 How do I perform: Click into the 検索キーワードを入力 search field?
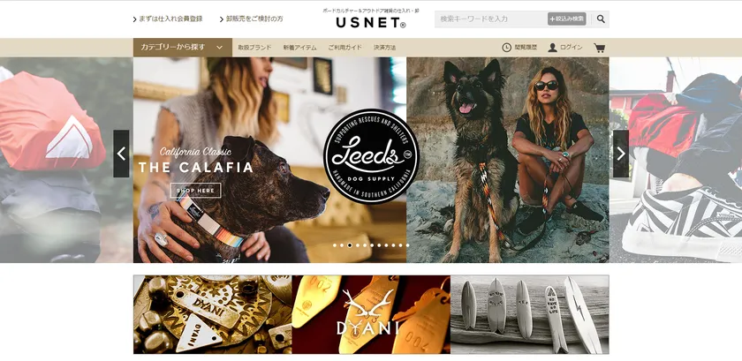tap(490, 19)
